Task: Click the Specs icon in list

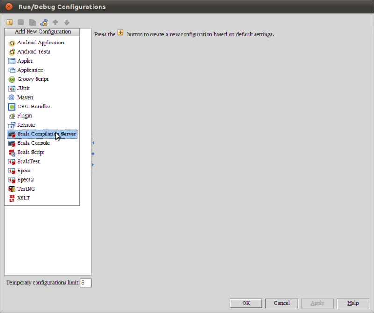Action: tap(12, 171)
